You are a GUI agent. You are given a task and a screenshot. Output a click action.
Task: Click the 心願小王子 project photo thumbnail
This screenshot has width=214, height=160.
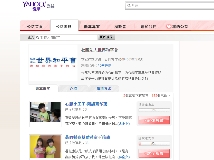pos(45,112)
